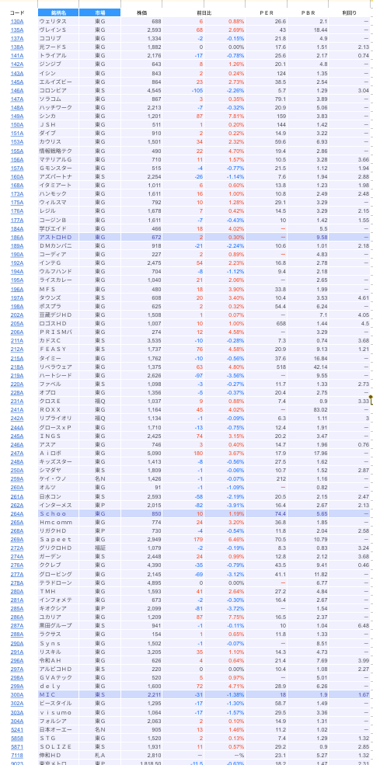
Task: Open the 7118 code link
Action: (17, 755)
